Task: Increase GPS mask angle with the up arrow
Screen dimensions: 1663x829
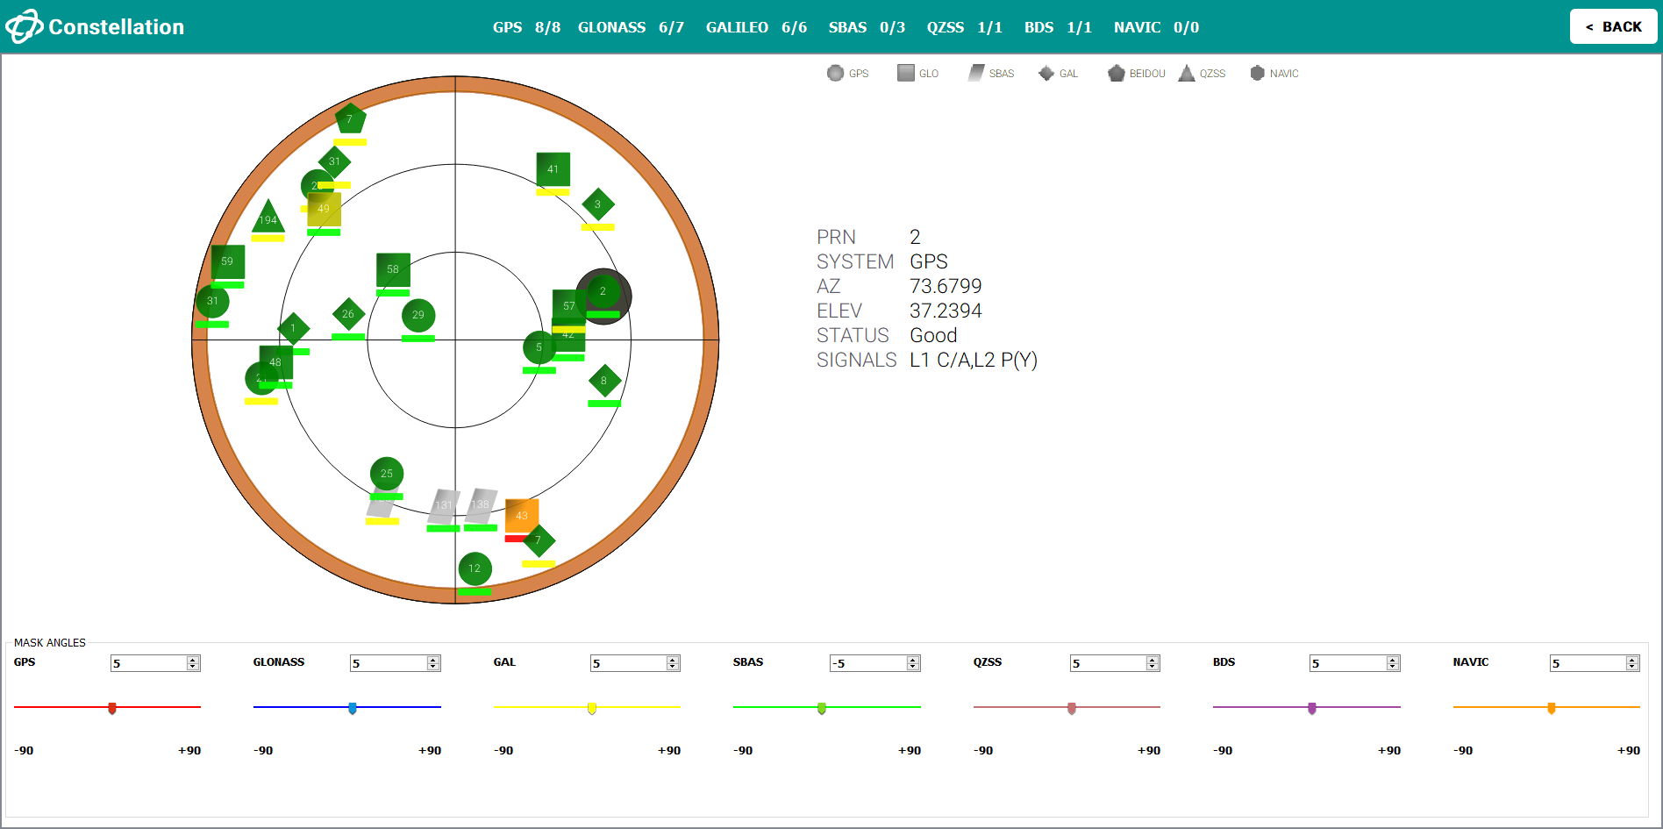Action: [x=192, y=660]
